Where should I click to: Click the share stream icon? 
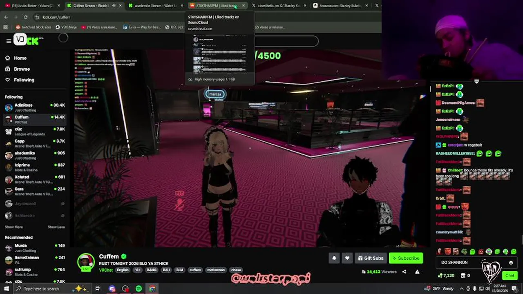404,272
